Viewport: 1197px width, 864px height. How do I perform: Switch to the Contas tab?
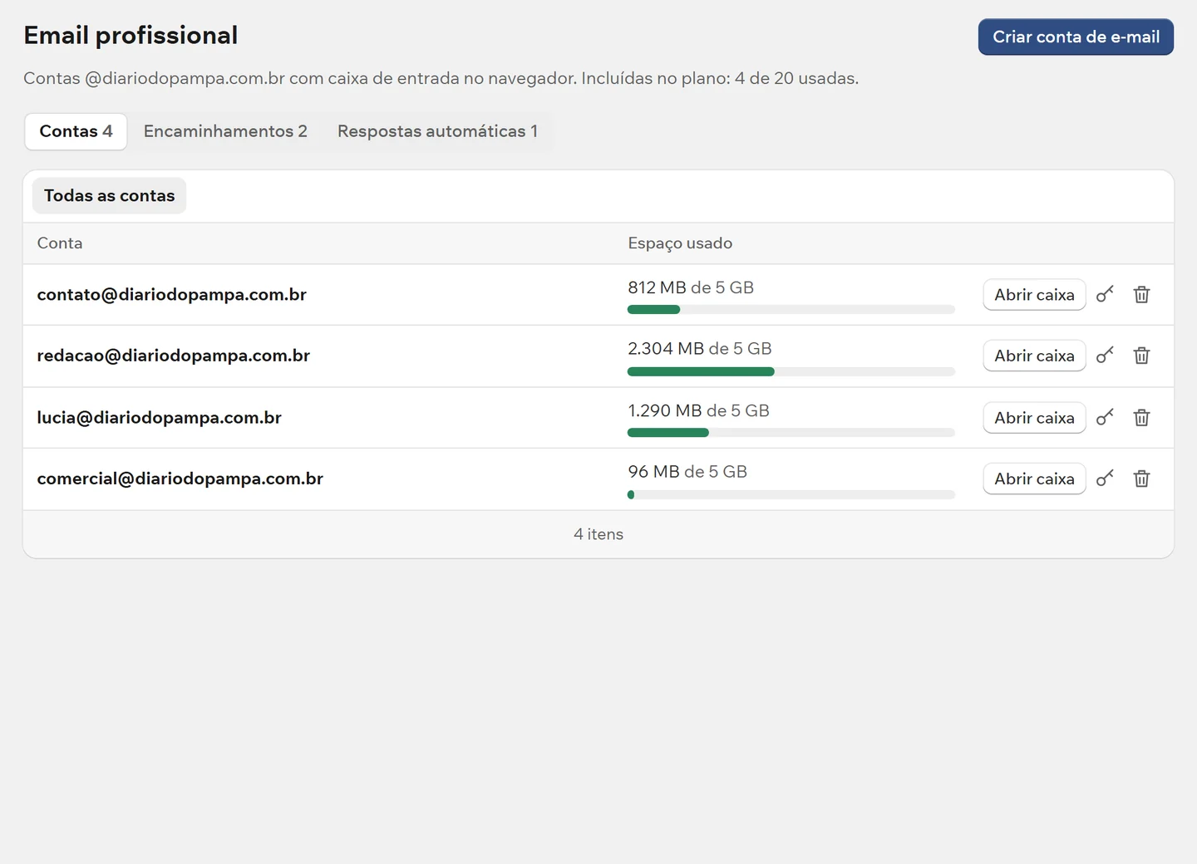(76, 131)
